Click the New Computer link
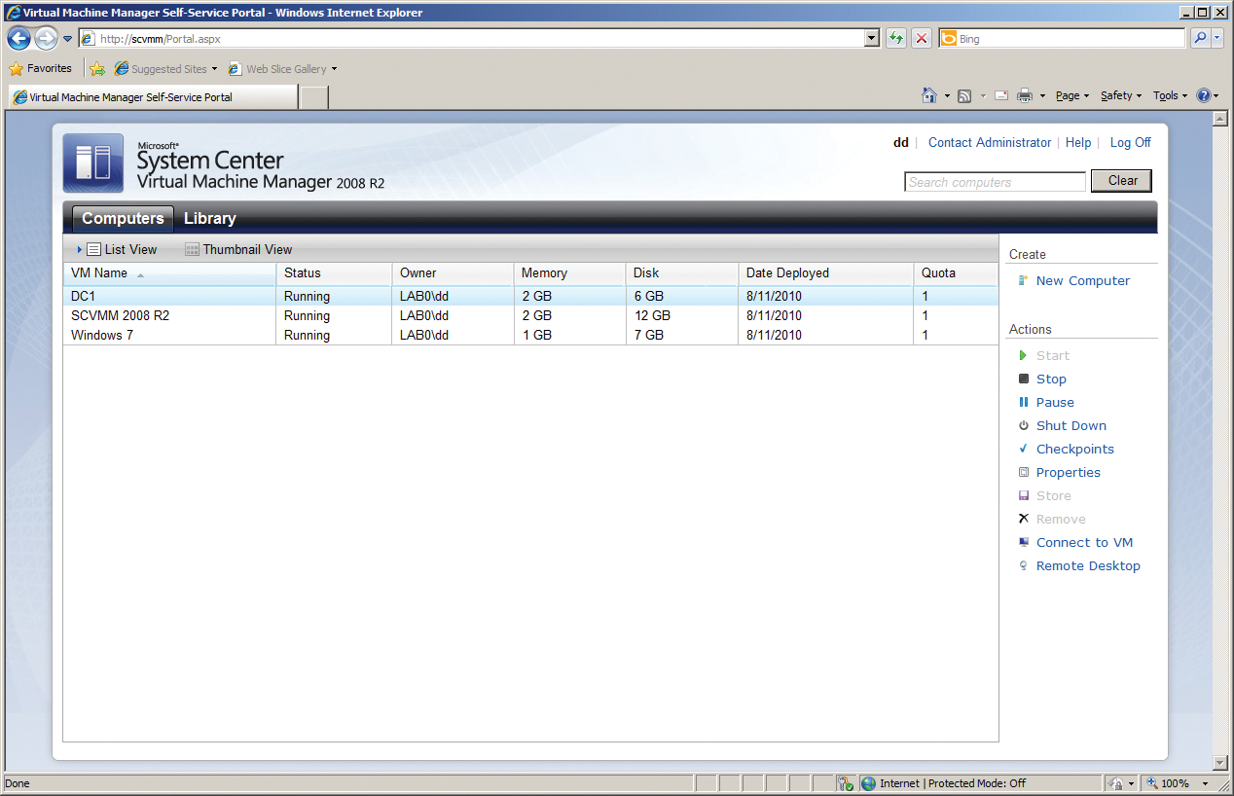This screenshot has height=796, width=1234. [x=1082, y=280]
